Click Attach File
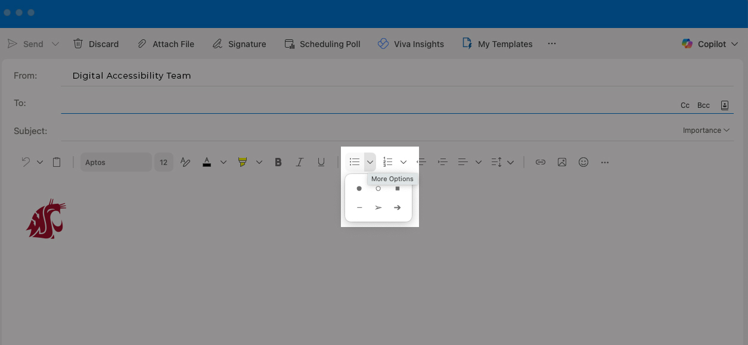 coord(166,44)
